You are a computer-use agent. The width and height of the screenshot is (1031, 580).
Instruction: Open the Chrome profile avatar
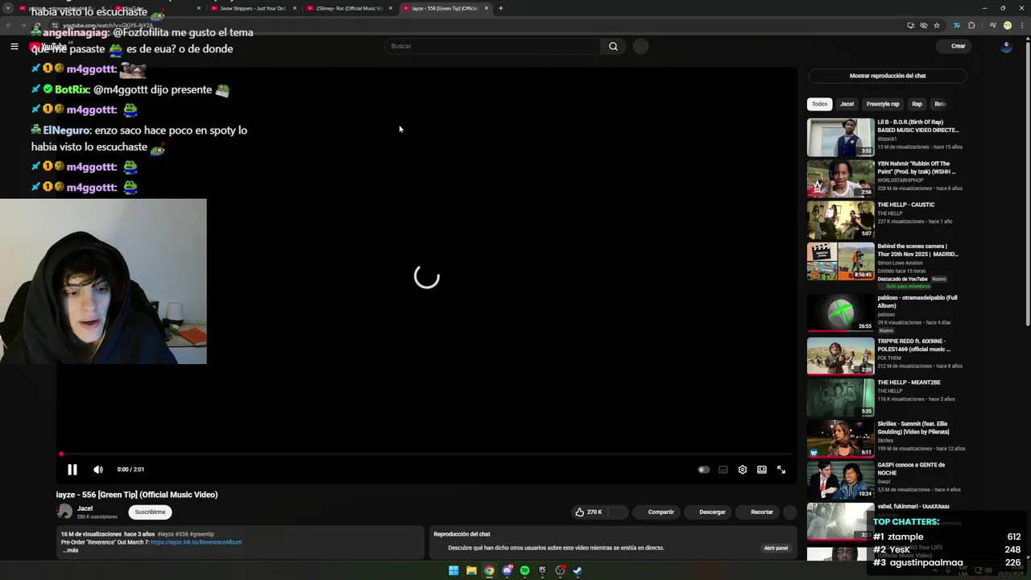(1007, 25)
